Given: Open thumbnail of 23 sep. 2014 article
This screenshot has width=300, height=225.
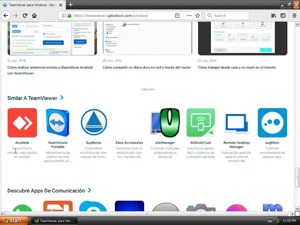Looking at the screenshot, I should [243, 38].
